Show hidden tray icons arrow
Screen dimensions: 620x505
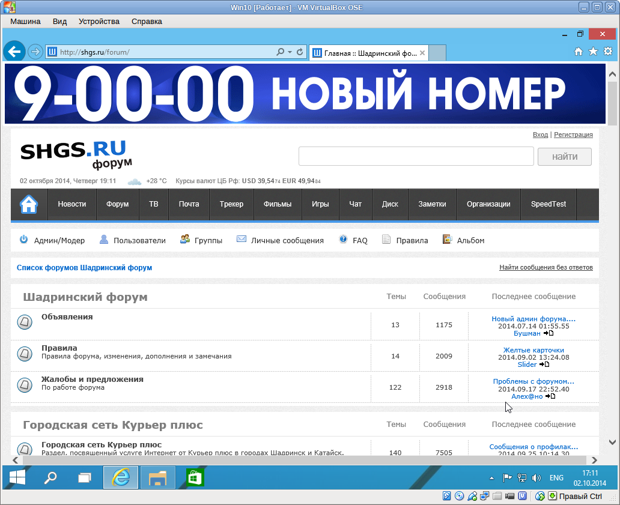pyautogui.click(x=491, y=478)
